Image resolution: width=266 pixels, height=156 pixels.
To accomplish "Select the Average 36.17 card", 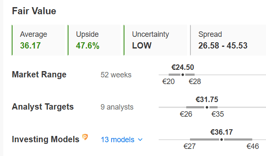I will click(x=38, y=40).
